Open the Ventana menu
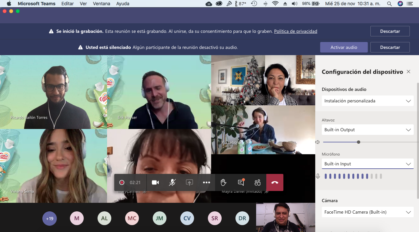This screenshot has height=232, width=419. click(101, 4)
